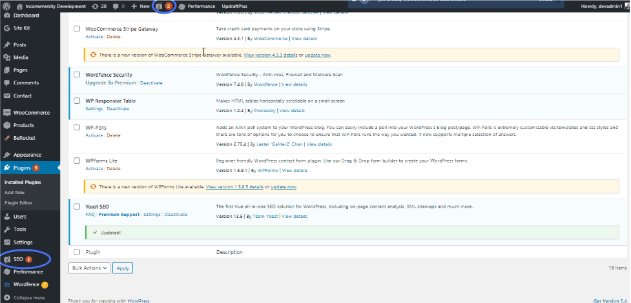Select the WP-Polls checkbox
The height and width of the screenshot is (303, 631).
coord(77,128)
